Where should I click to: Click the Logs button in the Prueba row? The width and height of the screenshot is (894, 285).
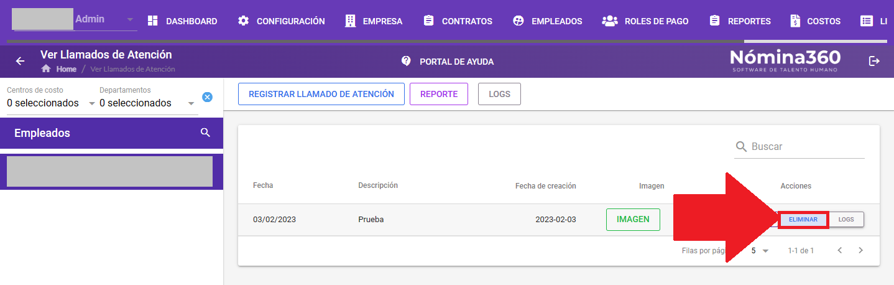tap(846, 220)
